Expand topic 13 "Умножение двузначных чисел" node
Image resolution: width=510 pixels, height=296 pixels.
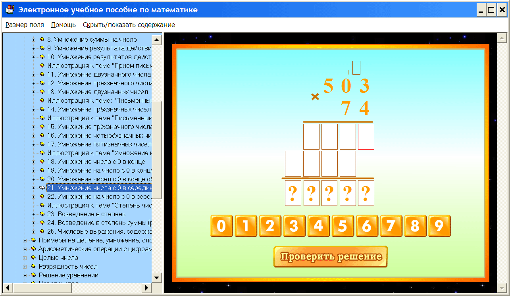(x=33, y=92)
